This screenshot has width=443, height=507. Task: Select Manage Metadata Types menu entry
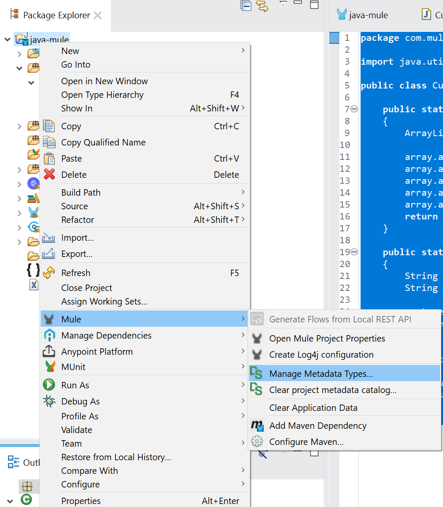321,374
